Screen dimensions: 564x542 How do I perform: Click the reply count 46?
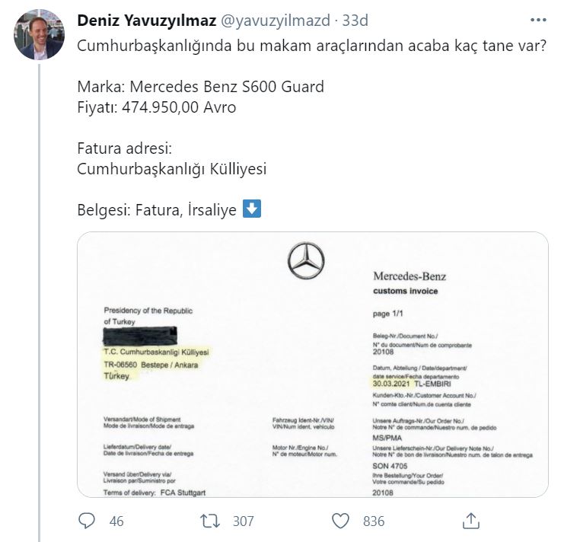[x=116, y=521]
